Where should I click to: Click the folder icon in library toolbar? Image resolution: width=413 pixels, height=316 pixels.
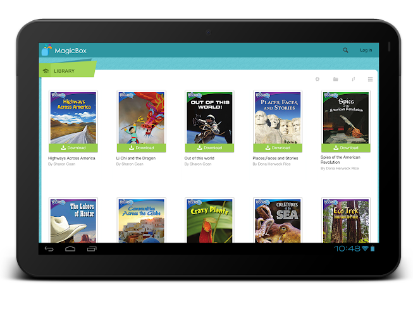(335, 79)
